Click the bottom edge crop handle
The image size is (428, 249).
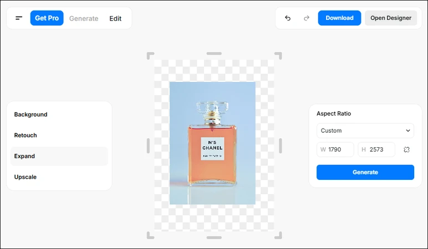tap(214, 237)
